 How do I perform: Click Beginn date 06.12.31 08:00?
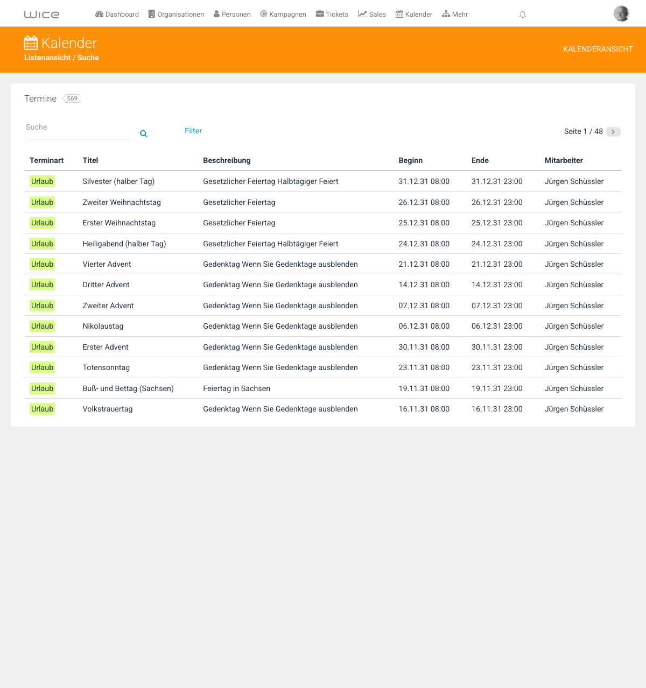pos(424,326)
